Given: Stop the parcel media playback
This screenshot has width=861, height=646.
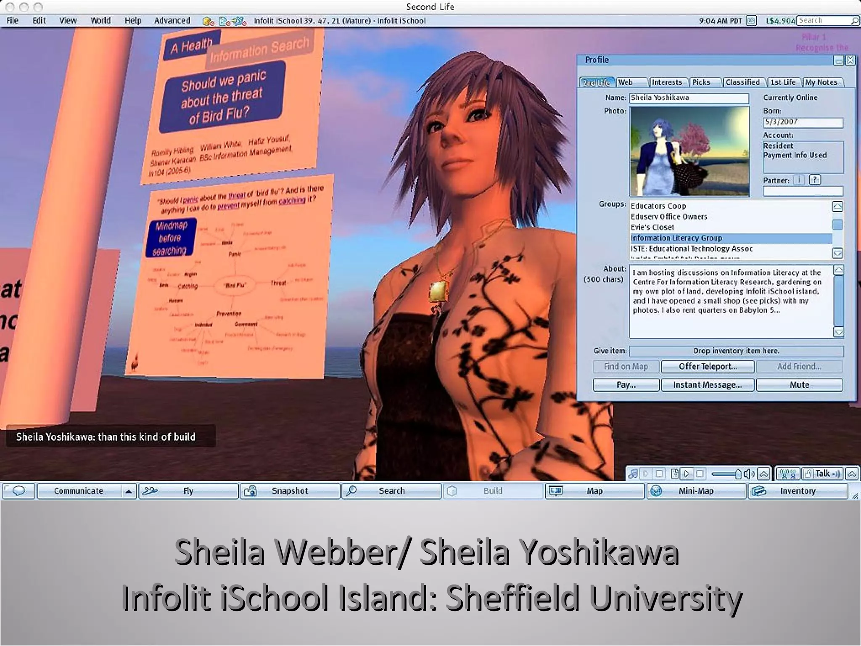Looking at the screenshot, I should [x=700, y=474].
